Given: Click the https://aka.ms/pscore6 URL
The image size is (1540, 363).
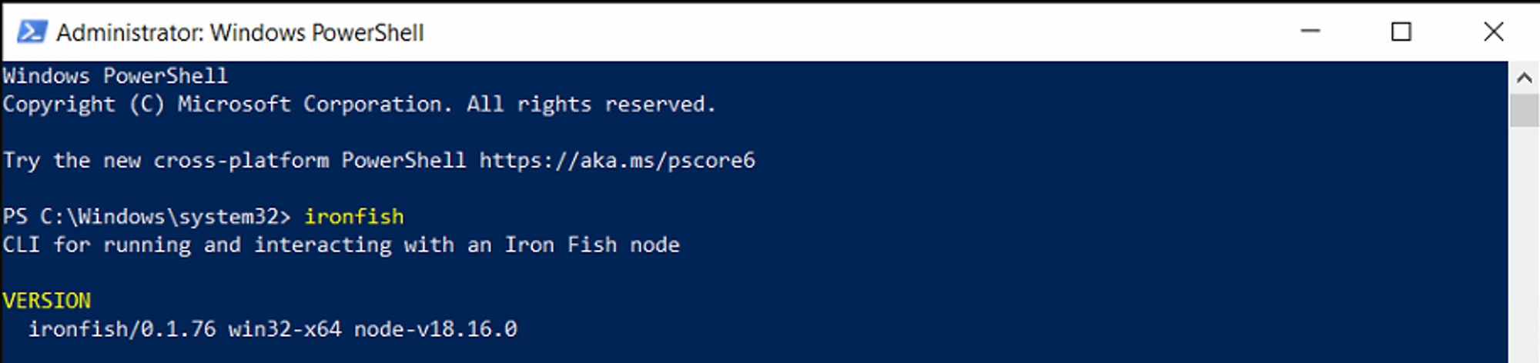Looking at the screenshot, I should pos(617,161).
